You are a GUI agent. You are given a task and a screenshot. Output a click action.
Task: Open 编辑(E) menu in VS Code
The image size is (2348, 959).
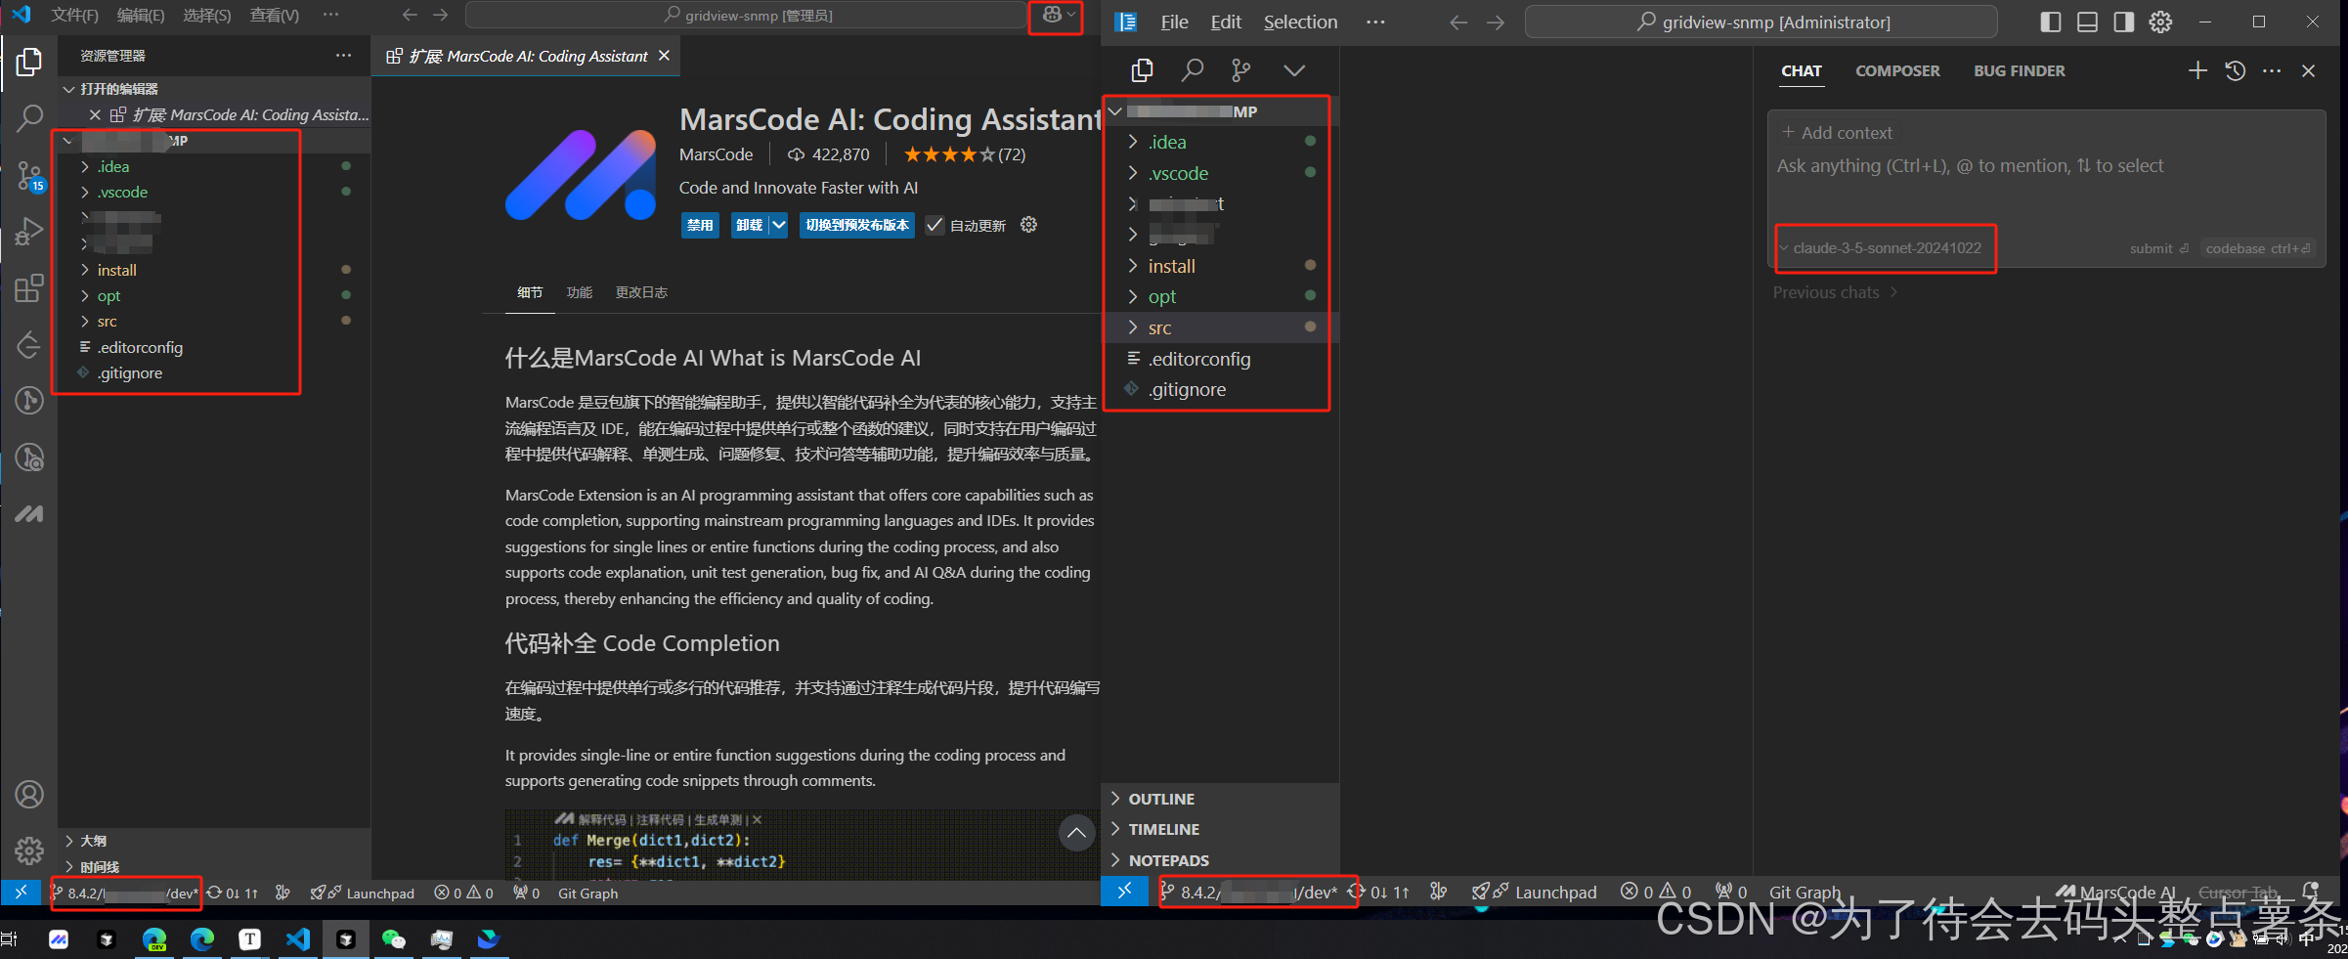click(x=141, y=15)
